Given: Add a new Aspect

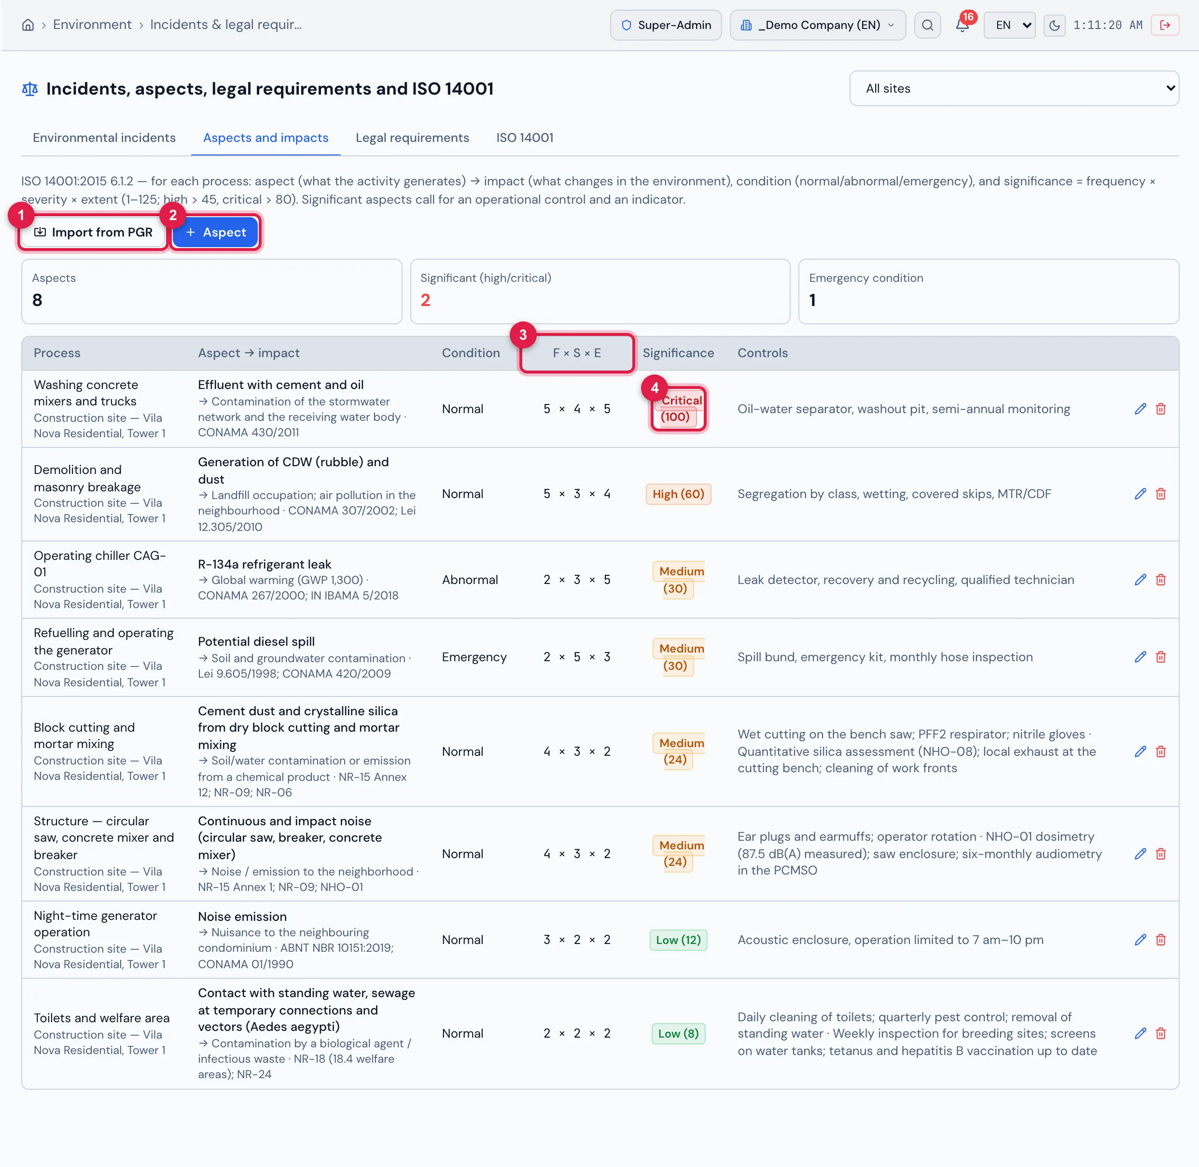Looking at the screenshot, I should [x=215, y=232].
